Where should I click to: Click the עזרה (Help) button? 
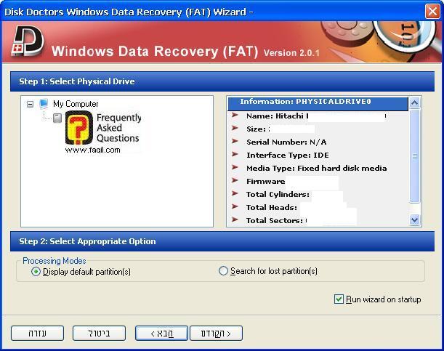coord(37,333)
